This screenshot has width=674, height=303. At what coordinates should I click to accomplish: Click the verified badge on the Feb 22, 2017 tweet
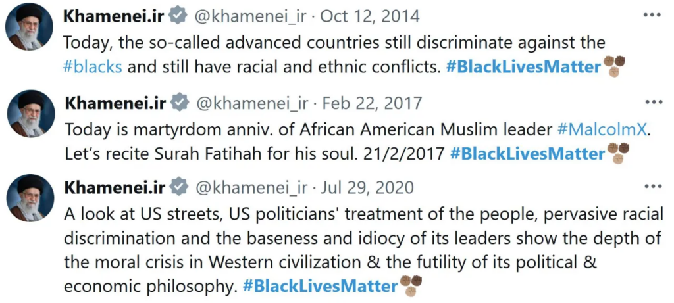point(179,103)
